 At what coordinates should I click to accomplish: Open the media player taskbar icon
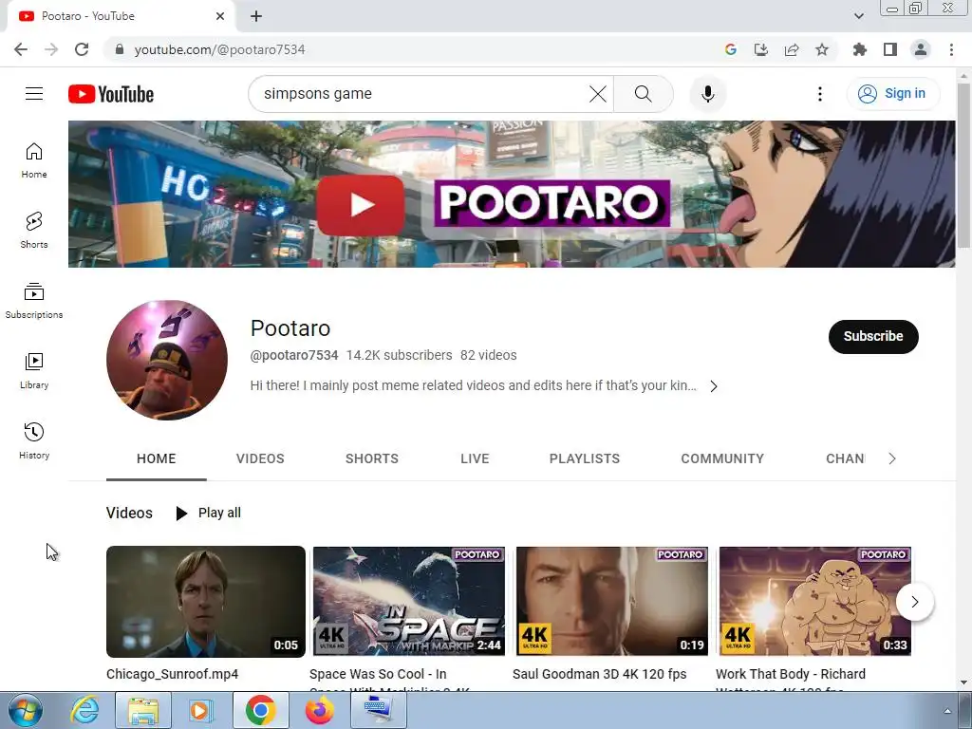200,710
